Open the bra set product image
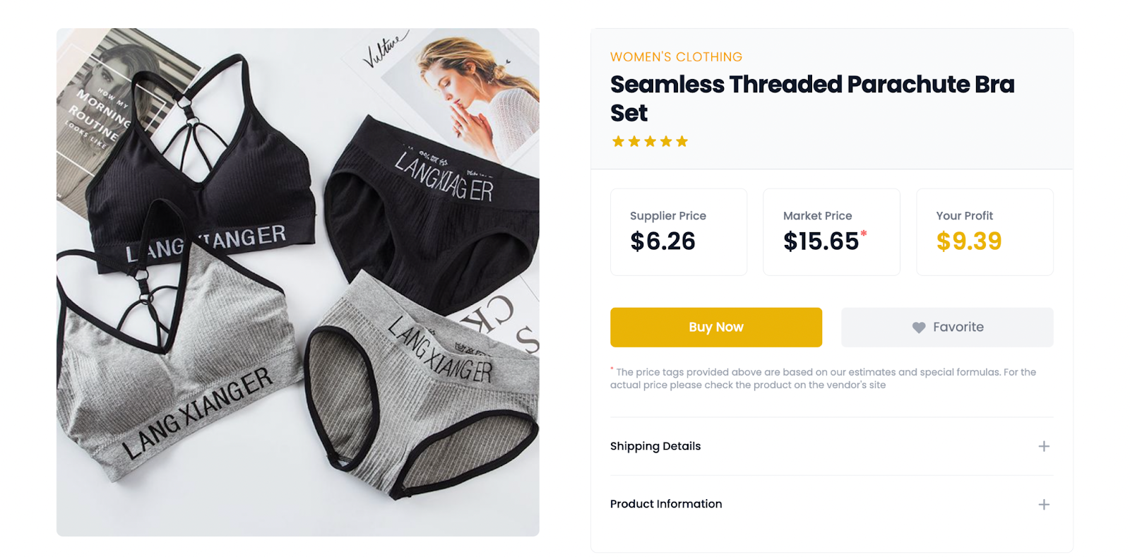The width and height of the screenshot is (1130, 557). pyautogui.click(x=297, y=282)
